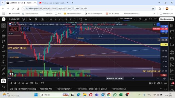Change the candlestick chart type

pos(36,19)
